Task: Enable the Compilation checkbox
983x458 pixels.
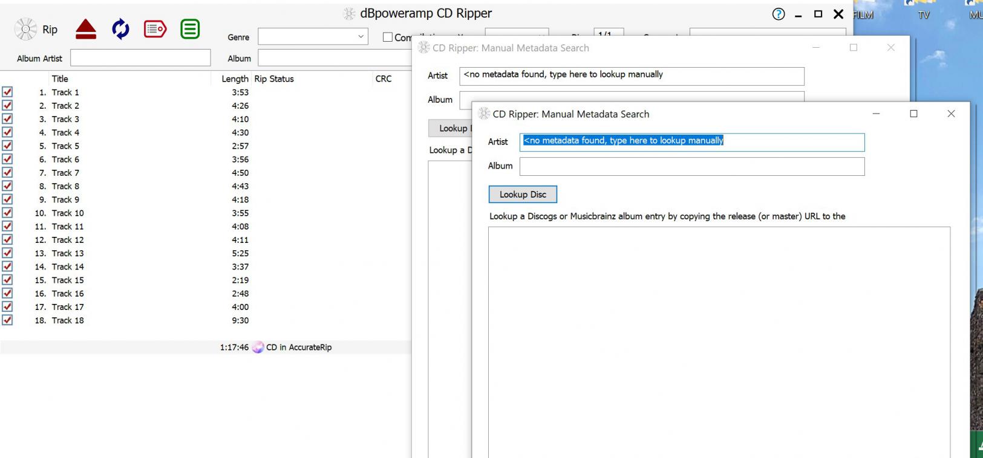Action: point(388,37)
